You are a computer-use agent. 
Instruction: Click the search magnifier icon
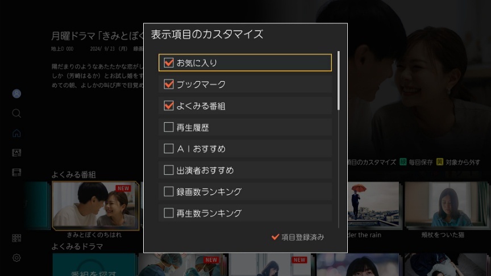point(16,113)
